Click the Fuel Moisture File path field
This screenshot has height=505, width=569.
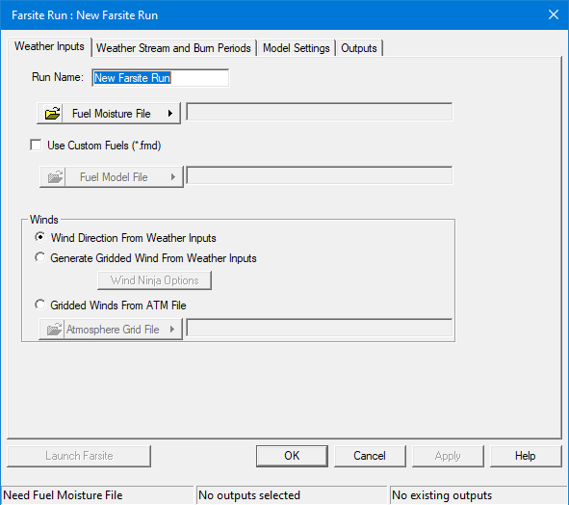pos(320,112)
